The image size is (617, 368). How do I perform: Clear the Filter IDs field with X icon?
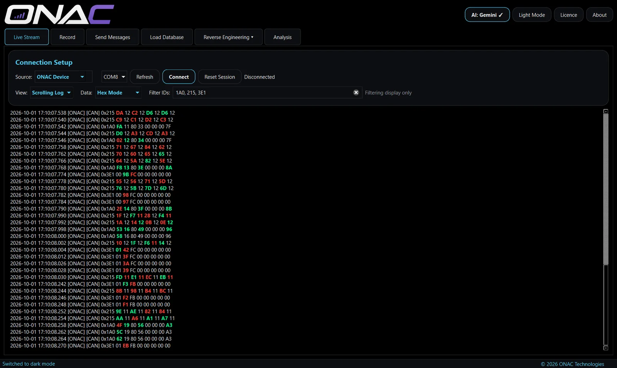click(356, 92)
